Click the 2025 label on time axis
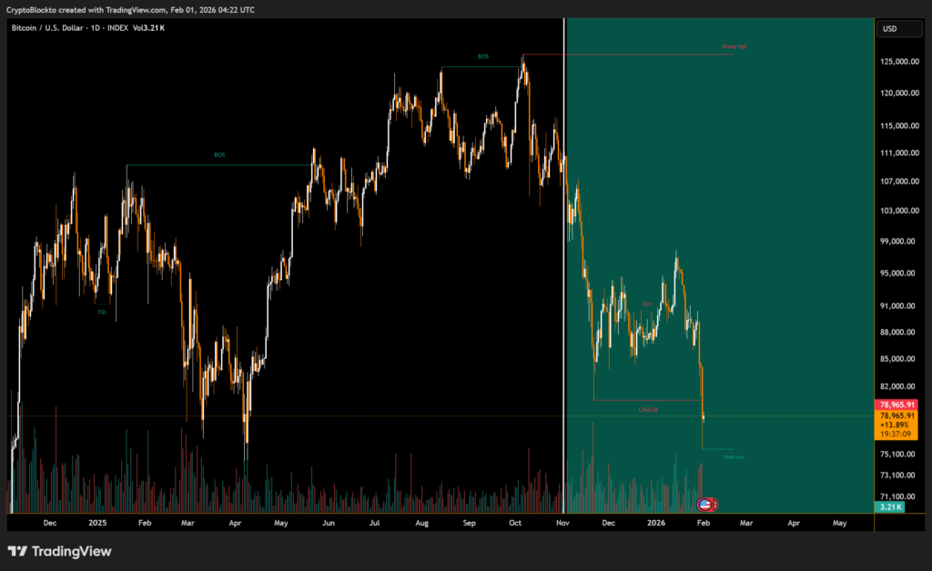Viewport: 932px width, 571px height. [97, 524]
